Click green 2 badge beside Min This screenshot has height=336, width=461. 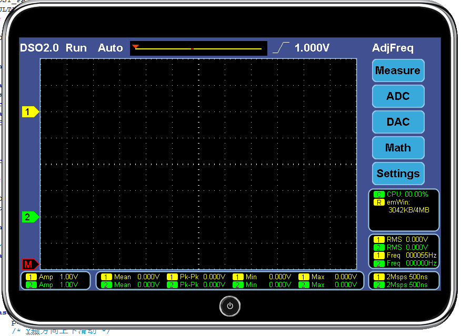[x=238, y=285]
